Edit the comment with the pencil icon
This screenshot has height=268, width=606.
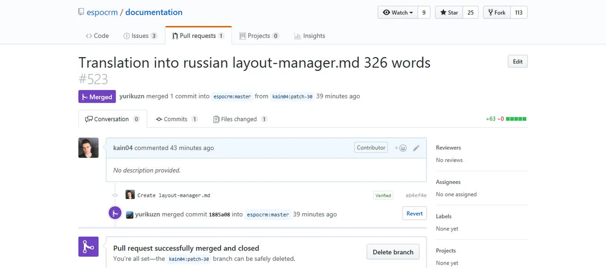coord(416,148)
